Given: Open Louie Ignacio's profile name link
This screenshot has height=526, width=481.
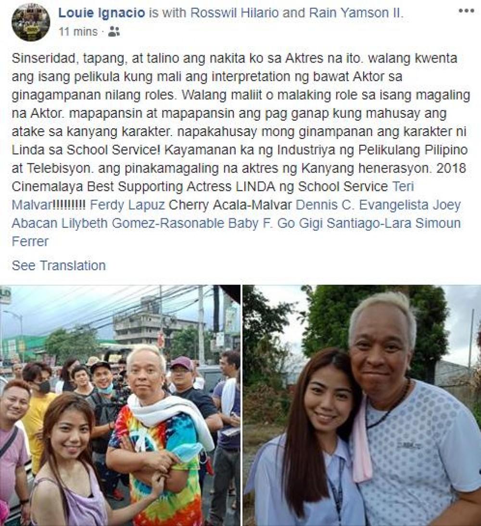Looking at the screenshot, I should pos(101,13).
